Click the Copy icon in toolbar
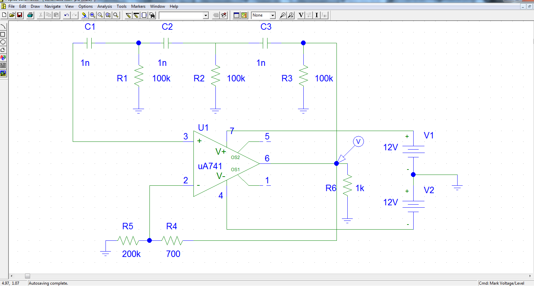 coord(48,15)
